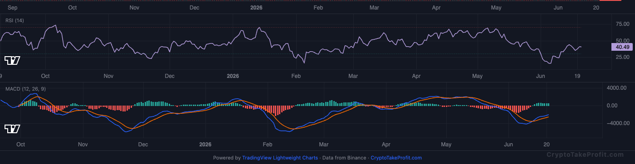Click Oct on the RSI pane time axis

45,76
